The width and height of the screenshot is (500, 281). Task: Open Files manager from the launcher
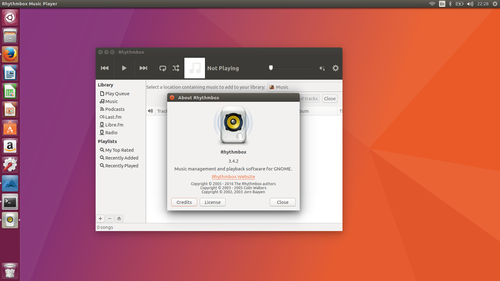click(x=10, y=36)
